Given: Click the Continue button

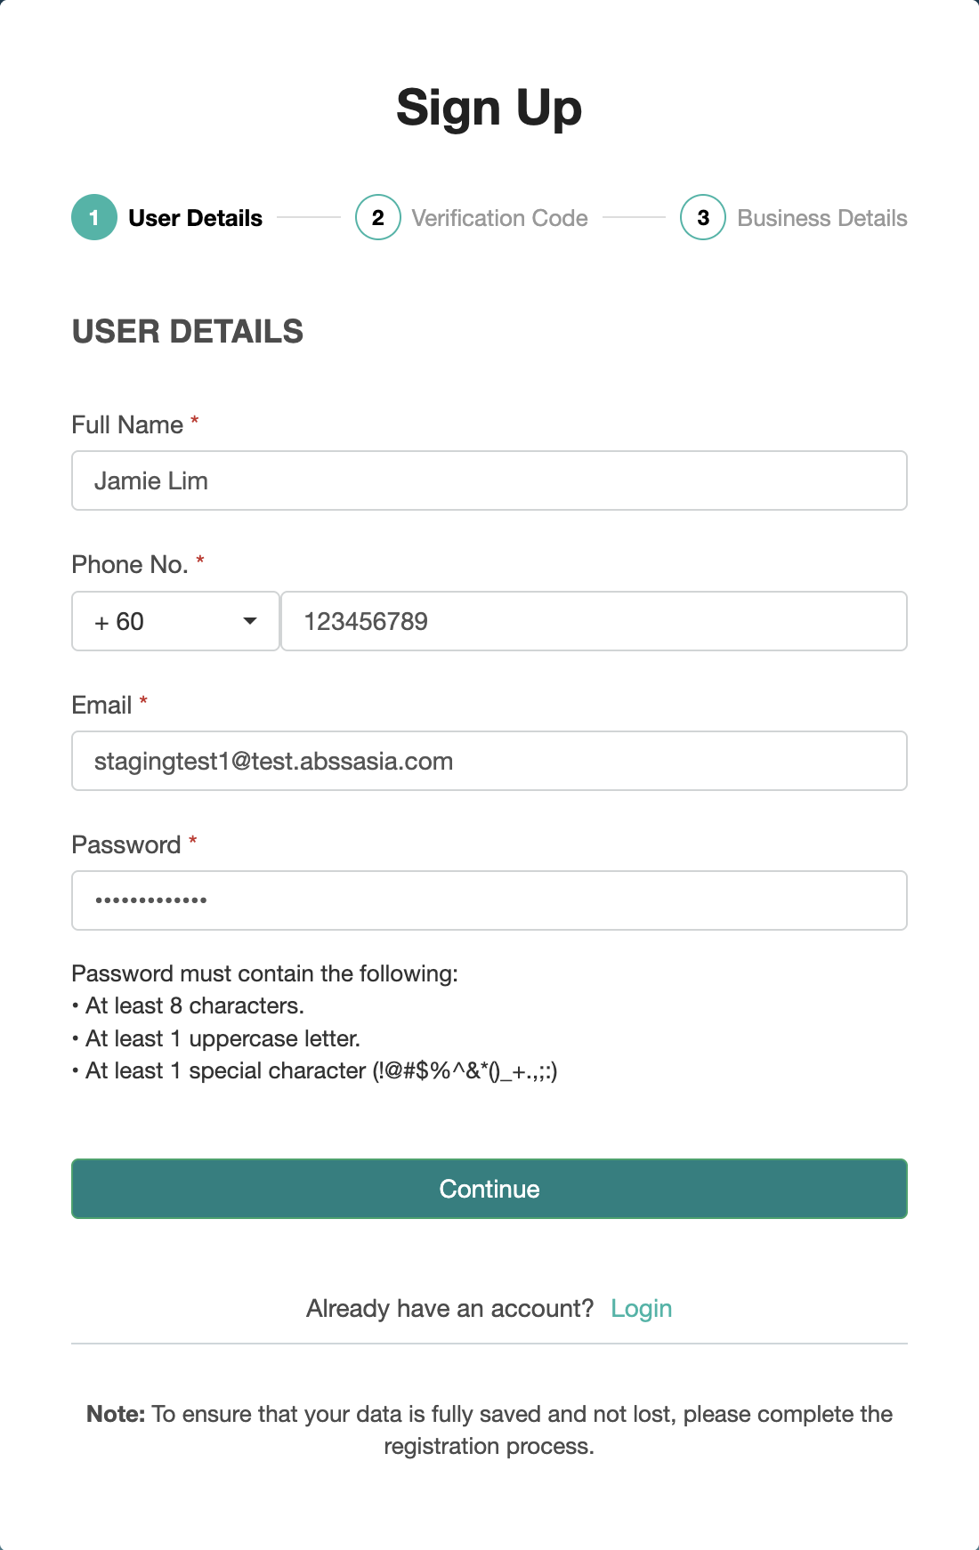Looking at the screenshot, I should point(489,1189).
